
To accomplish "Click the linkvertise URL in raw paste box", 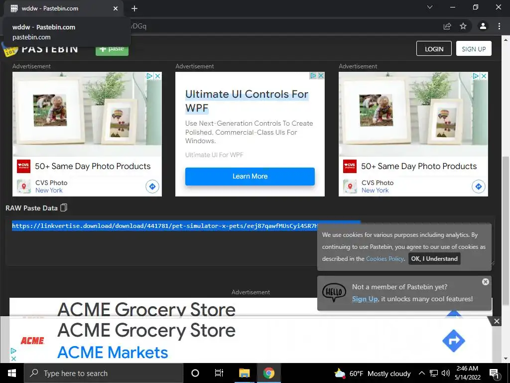I will (164, 226).
